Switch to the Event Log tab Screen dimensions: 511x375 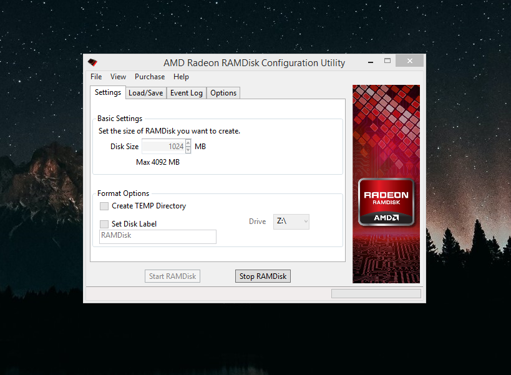click(x=187, y=93)
